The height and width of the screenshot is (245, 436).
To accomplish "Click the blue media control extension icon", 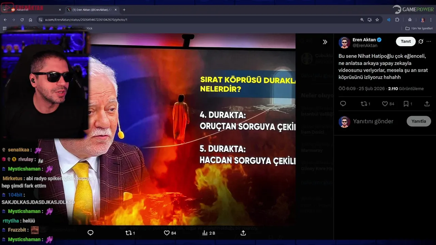I will pyautogui.click(x=389, y=20).
